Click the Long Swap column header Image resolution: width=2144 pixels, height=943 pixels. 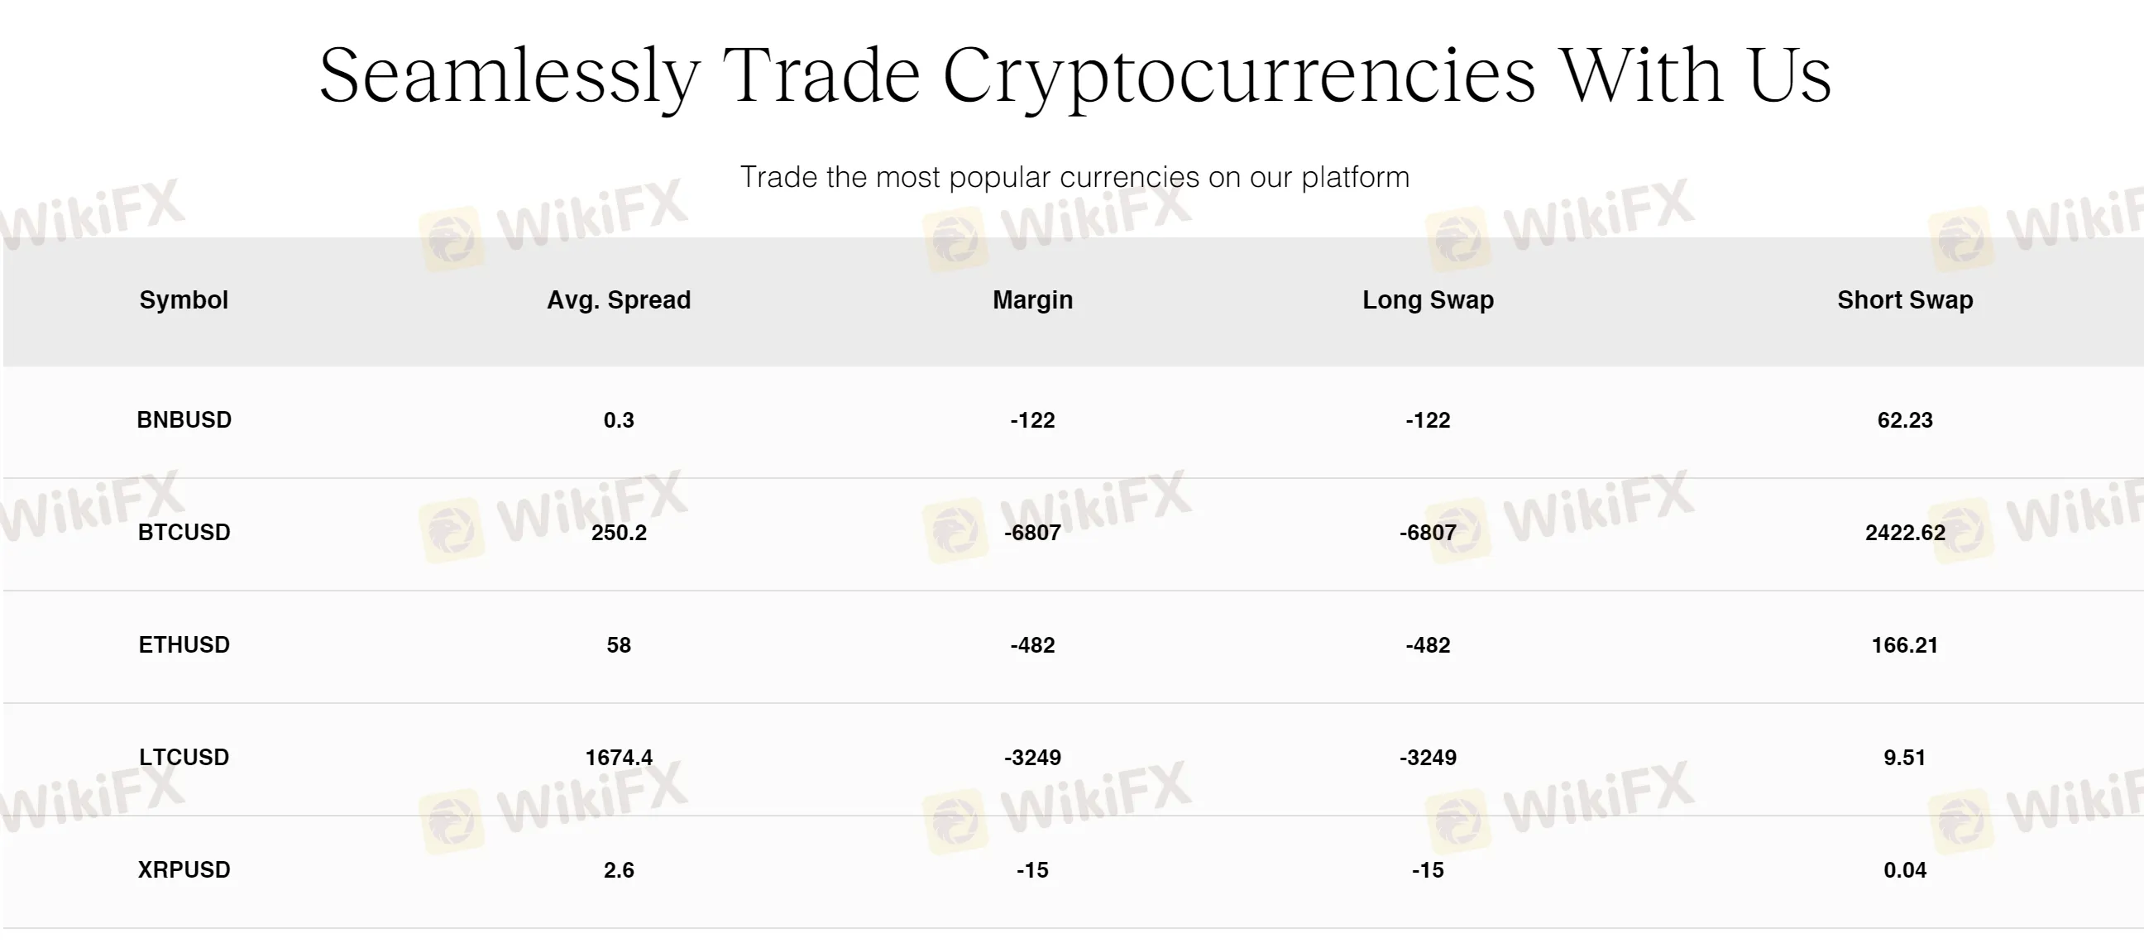tap(1428, 299)
